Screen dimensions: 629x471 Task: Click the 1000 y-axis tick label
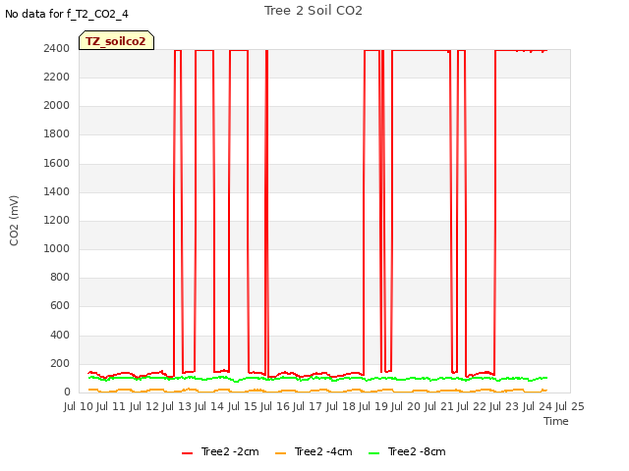pyautogui.click(x=57, y=248)
